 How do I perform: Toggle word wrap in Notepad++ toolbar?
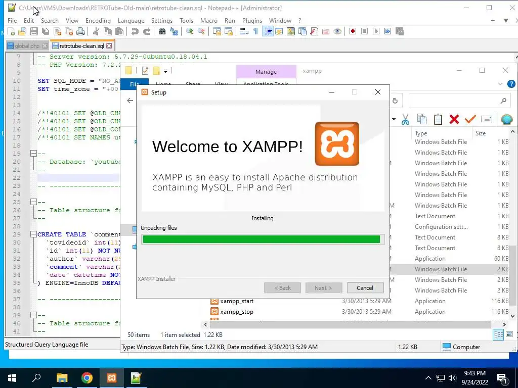[x=244, y=31]
